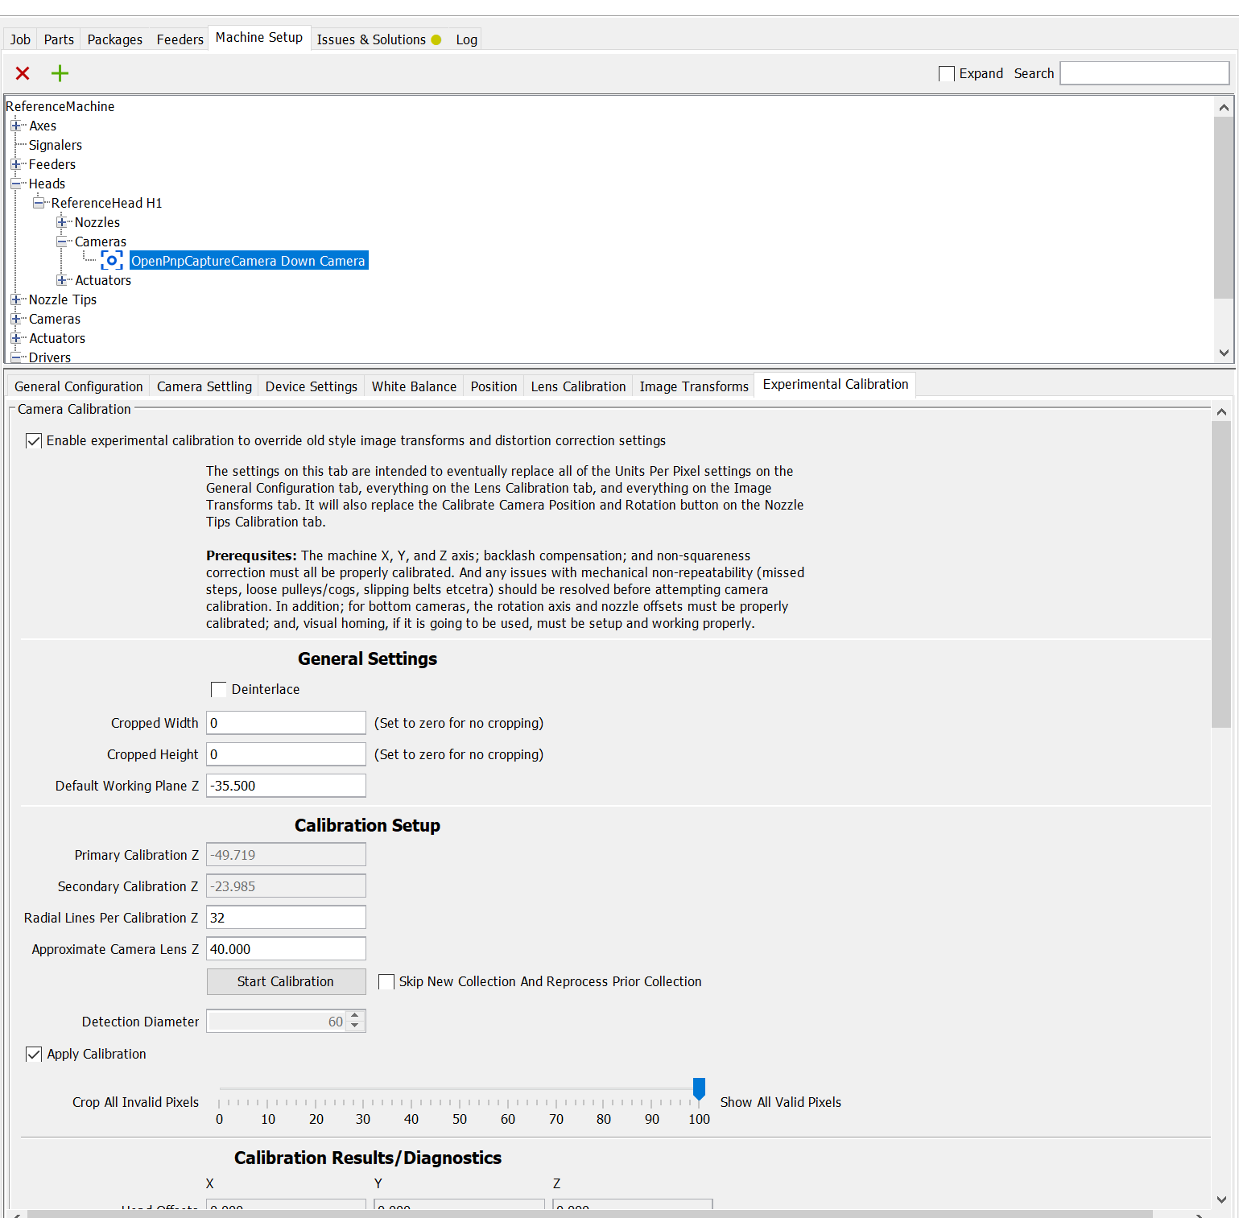Open the Lens Calibration tab

pyautogui.click(x=578, y=386)
